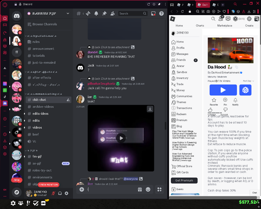Expand the edits channel threads arrow
Screen dimensions: 261x209
click(x=25, y=121)
